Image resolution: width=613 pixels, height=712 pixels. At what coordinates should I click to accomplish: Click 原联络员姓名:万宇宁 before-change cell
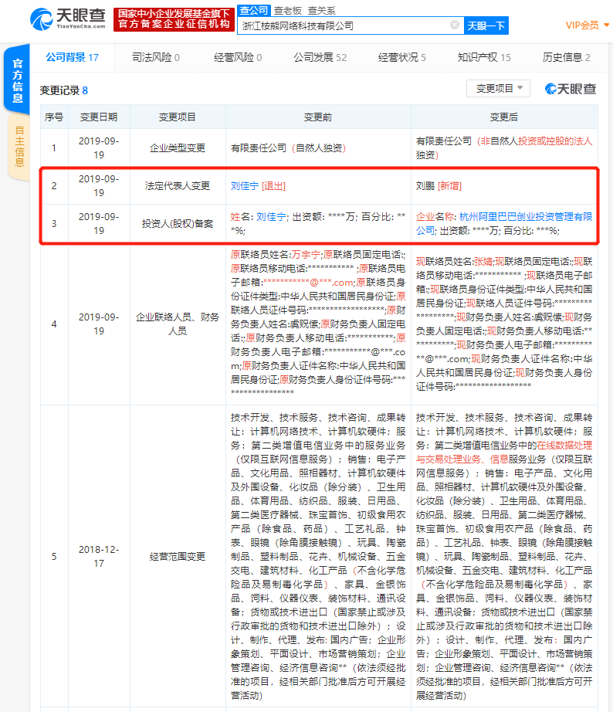click(x=318, y=324)
